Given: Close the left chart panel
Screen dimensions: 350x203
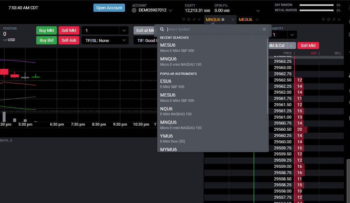Looking at the screenshot, I should (199, 19).
